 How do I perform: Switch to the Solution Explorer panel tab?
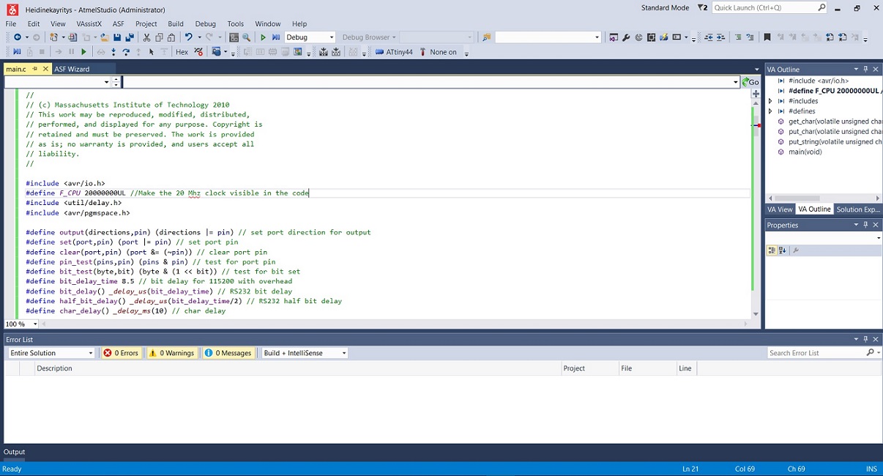pos(857,209)
